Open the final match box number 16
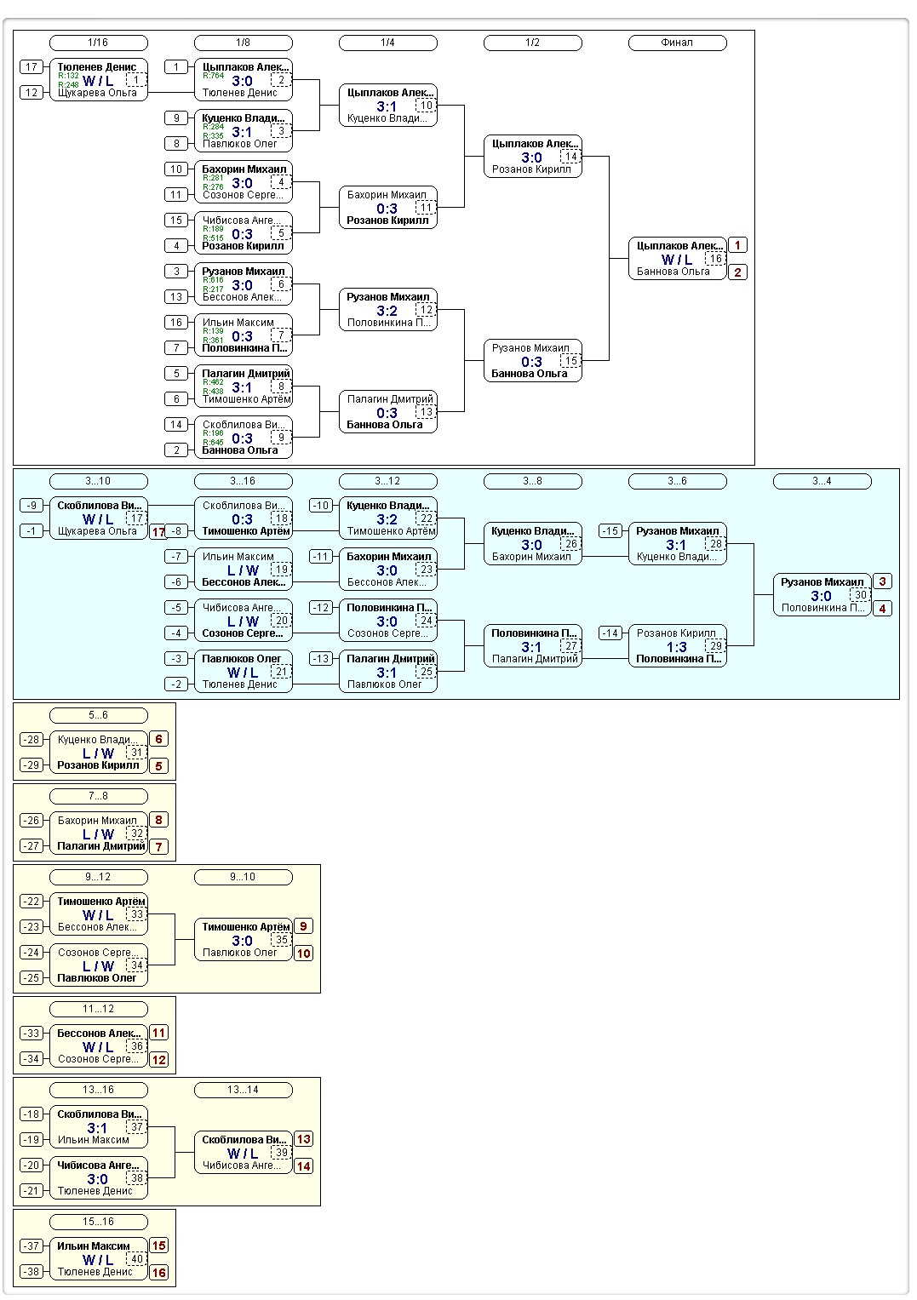Viewport: 917px width, 1300px height. tap(678, 259)
